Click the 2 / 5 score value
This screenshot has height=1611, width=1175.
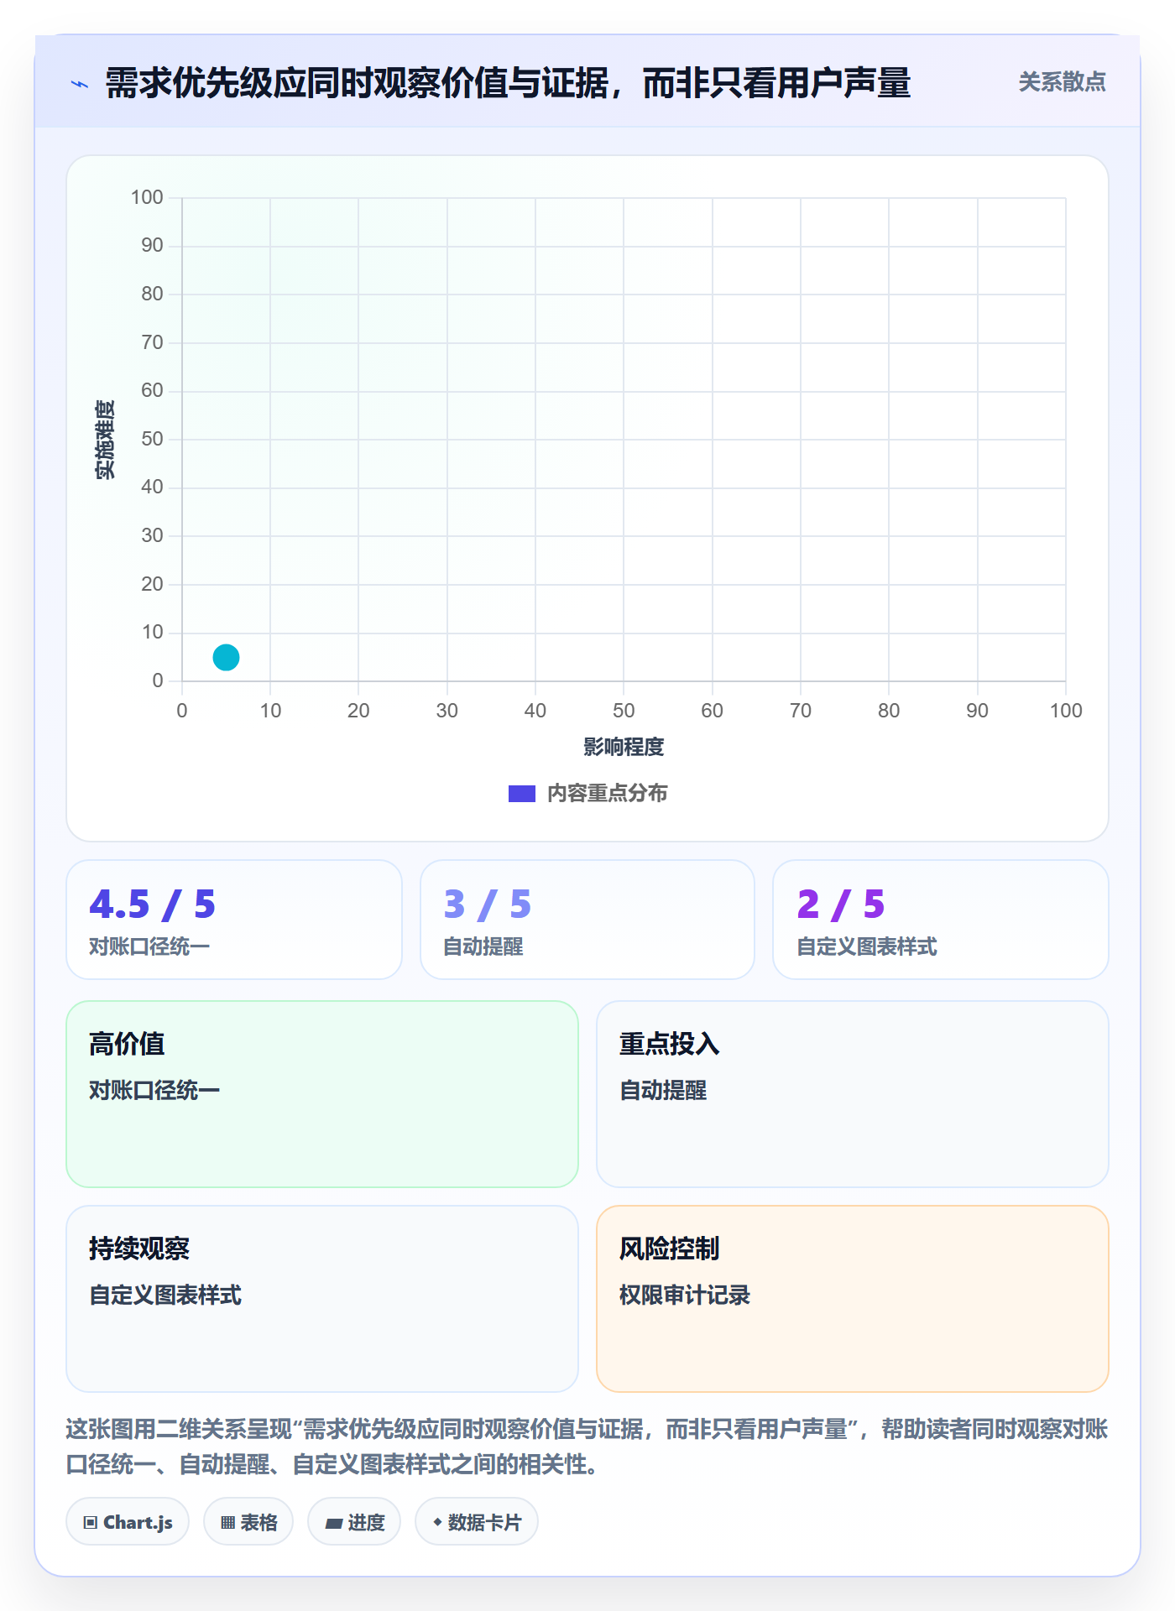pos(841,905)
